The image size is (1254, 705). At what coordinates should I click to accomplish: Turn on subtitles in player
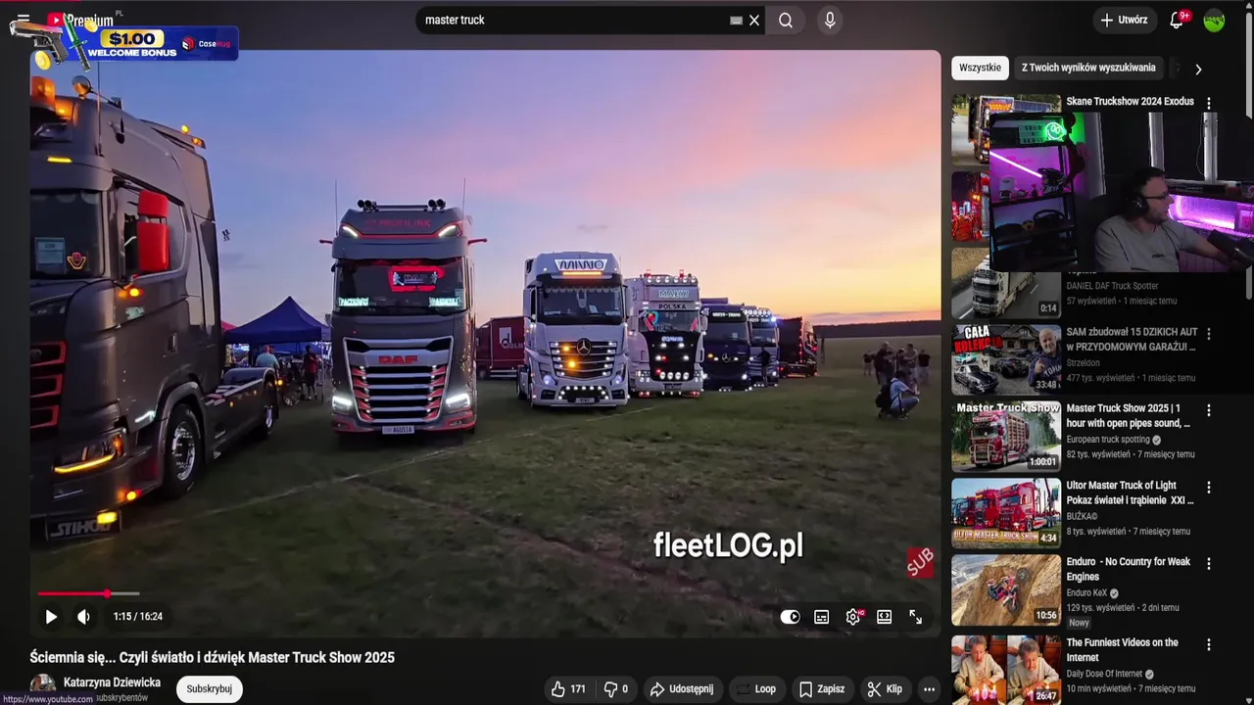[x=822, y=617]
